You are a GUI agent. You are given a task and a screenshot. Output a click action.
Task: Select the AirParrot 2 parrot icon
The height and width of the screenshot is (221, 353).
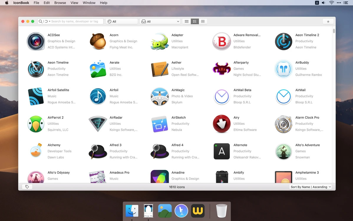(x=36, y=124)
